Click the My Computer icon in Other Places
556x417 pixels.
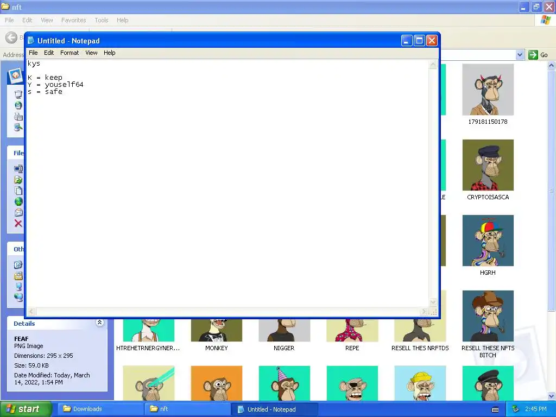point(18,287)
